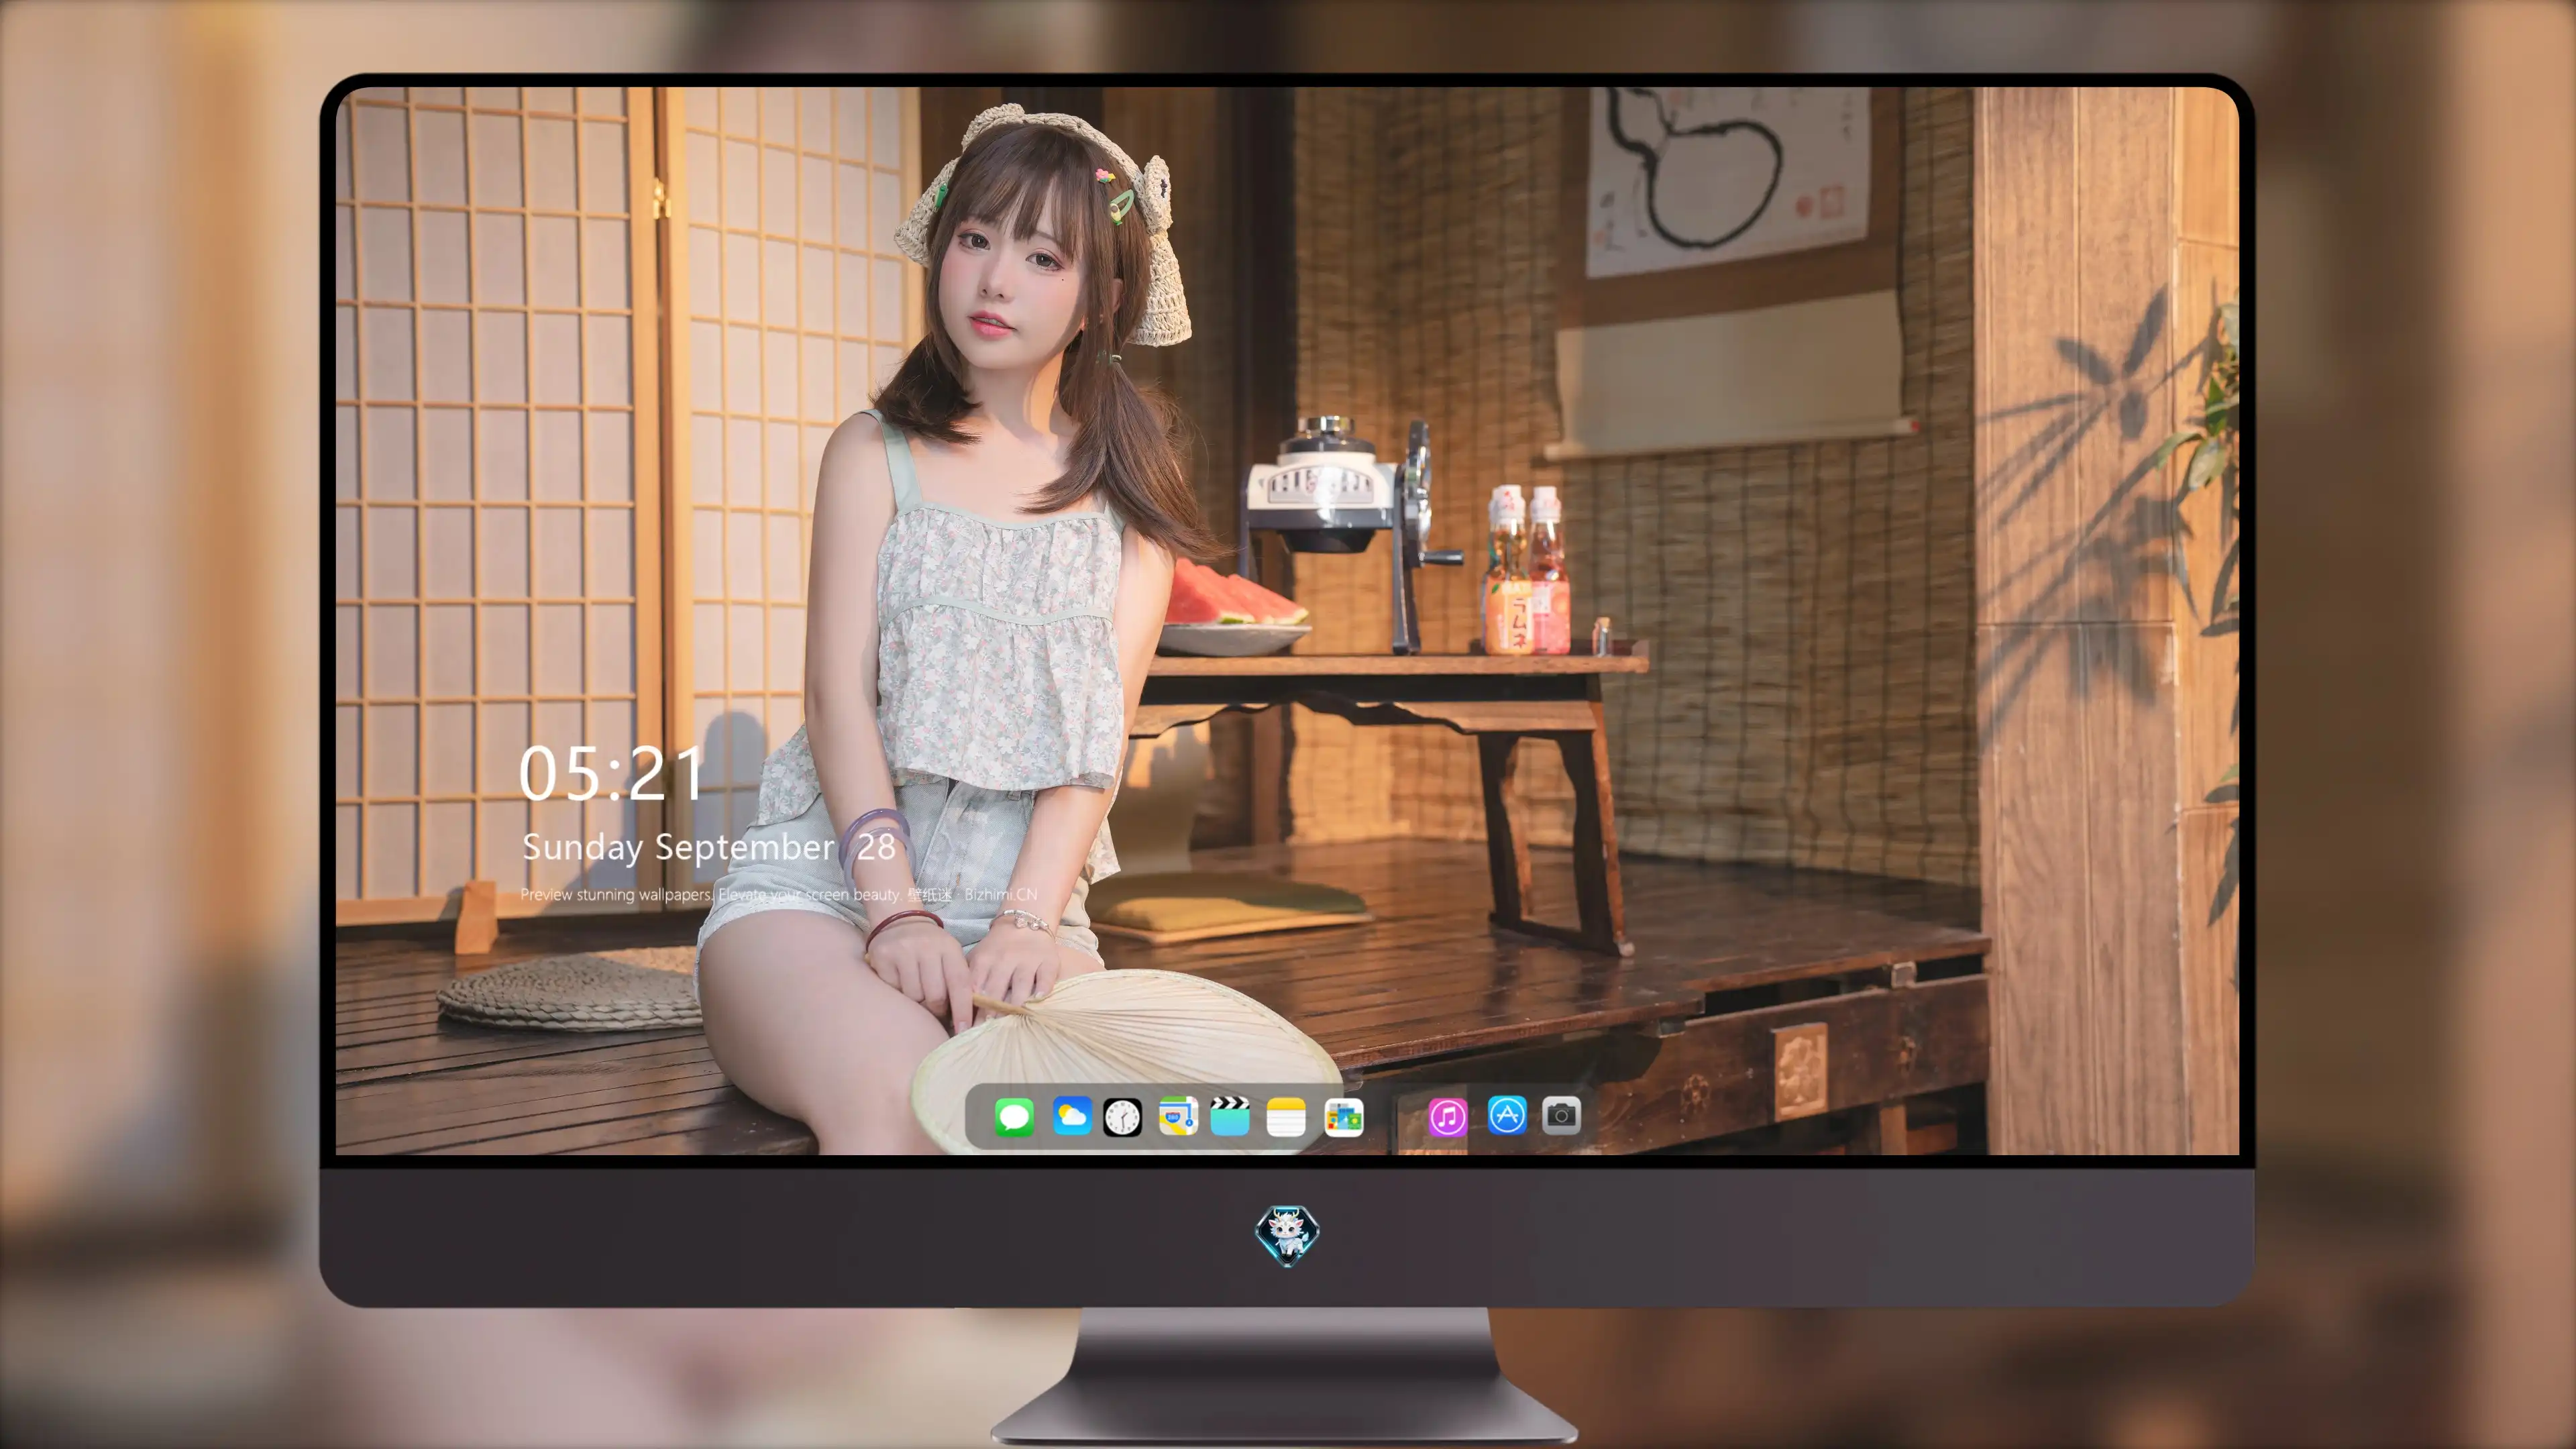Image resolution: width=2576 pixels, height=1449 pixels.
Task: Open the Clock app icon
Action: pos(1122,1117)
